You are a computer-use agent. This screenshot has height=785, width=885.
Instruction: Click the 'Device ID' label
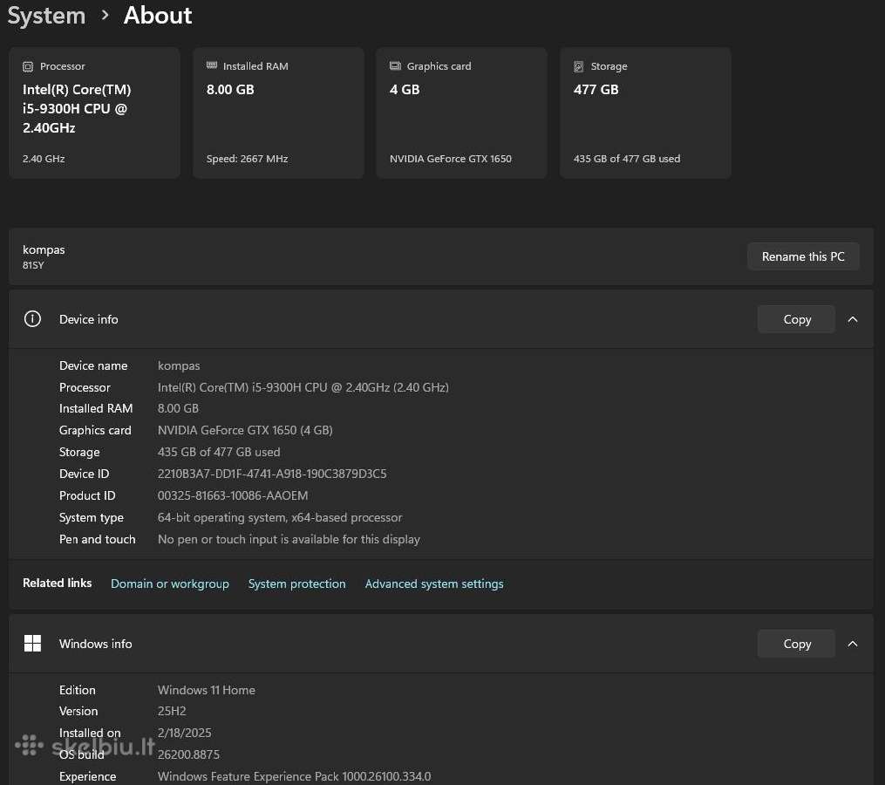(84, 474)
